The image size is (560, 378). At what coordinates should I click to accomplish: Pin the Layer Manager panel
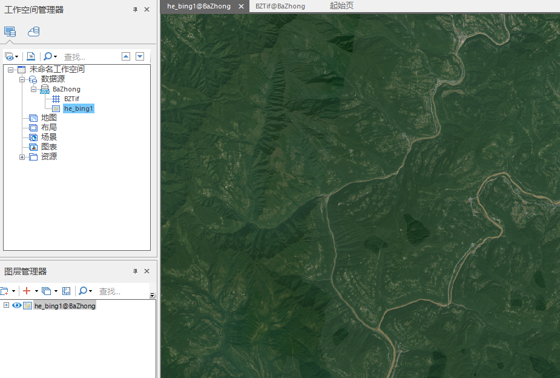tap(136, 271)
